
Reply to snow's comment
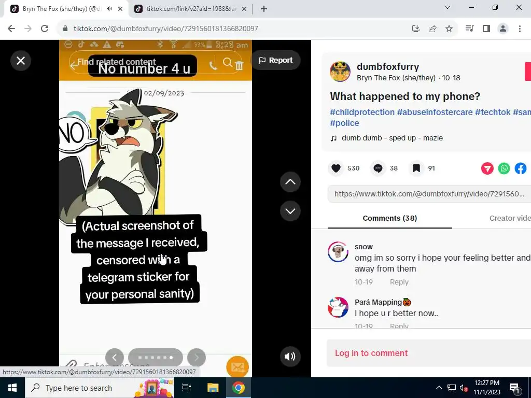point(399,282)
